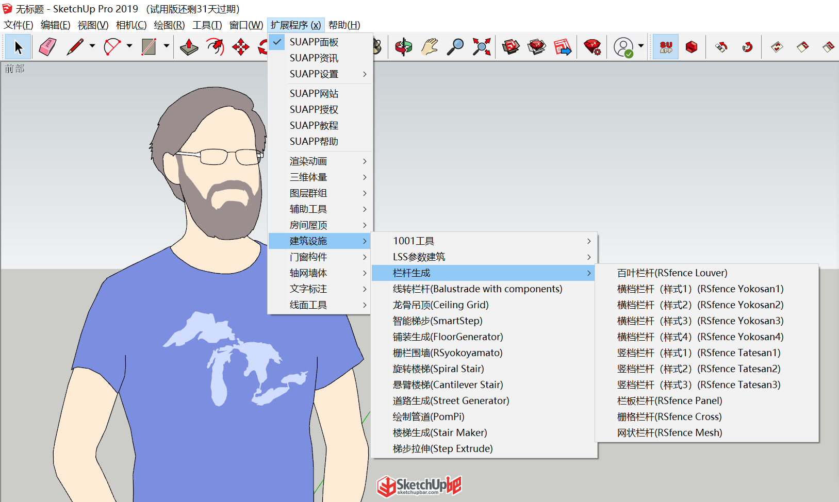Open the line tool dropdown arrow
This screenshot has width=839, height=502.
tap(92, 46)
